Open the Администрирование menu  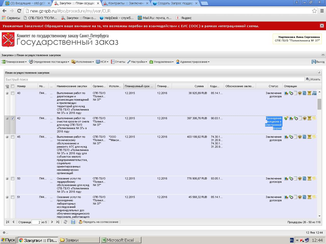[x=193, y=62]
